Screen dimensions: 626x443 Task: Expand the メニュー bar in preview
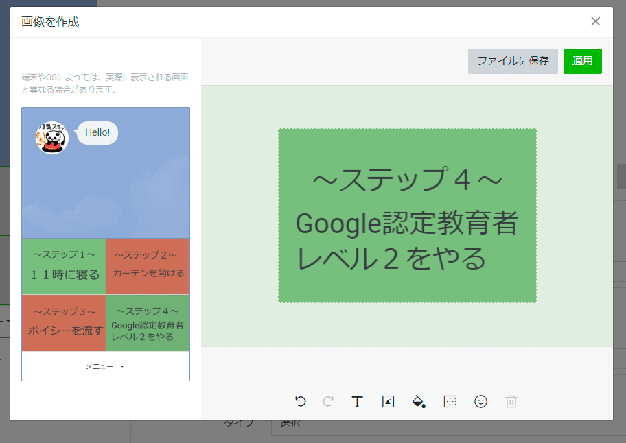pos(106,366)
